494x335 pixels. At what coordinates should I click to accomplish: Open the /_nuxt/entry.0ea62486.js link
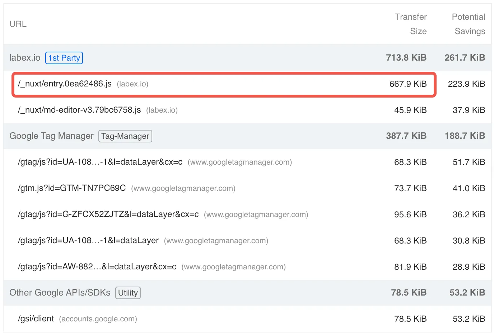65,84
